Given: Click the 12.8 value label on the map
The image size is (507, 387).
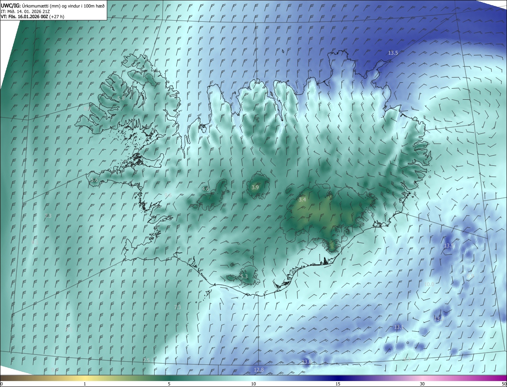Looking at the screenshot, I should click(259, 370).
